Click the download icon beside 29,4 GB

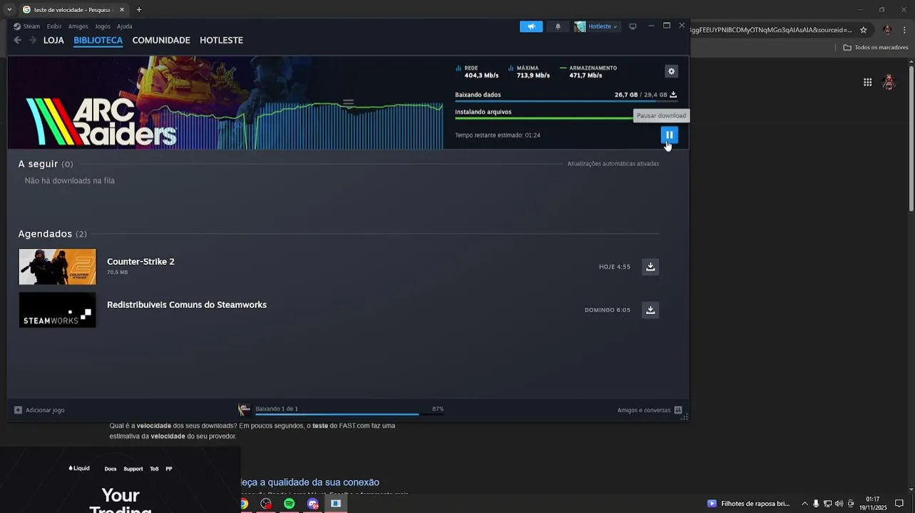click(x=673, y=95)
